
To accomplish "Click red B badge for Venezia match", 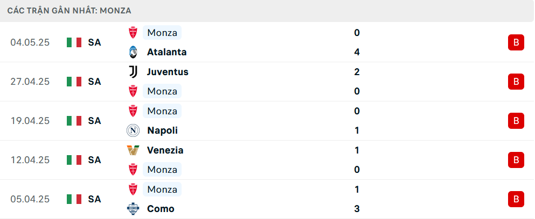I will [x=516, y=160].
